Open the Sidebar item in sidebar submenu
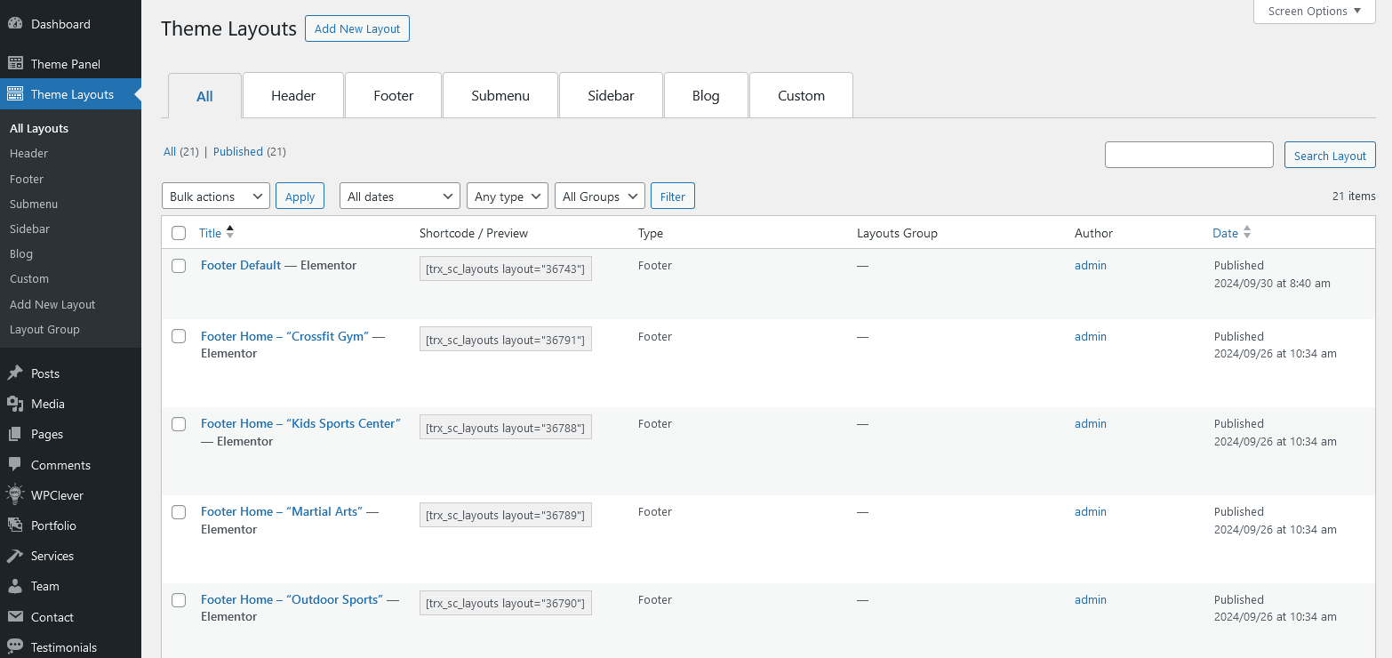1392x658 pixels. 29,229
